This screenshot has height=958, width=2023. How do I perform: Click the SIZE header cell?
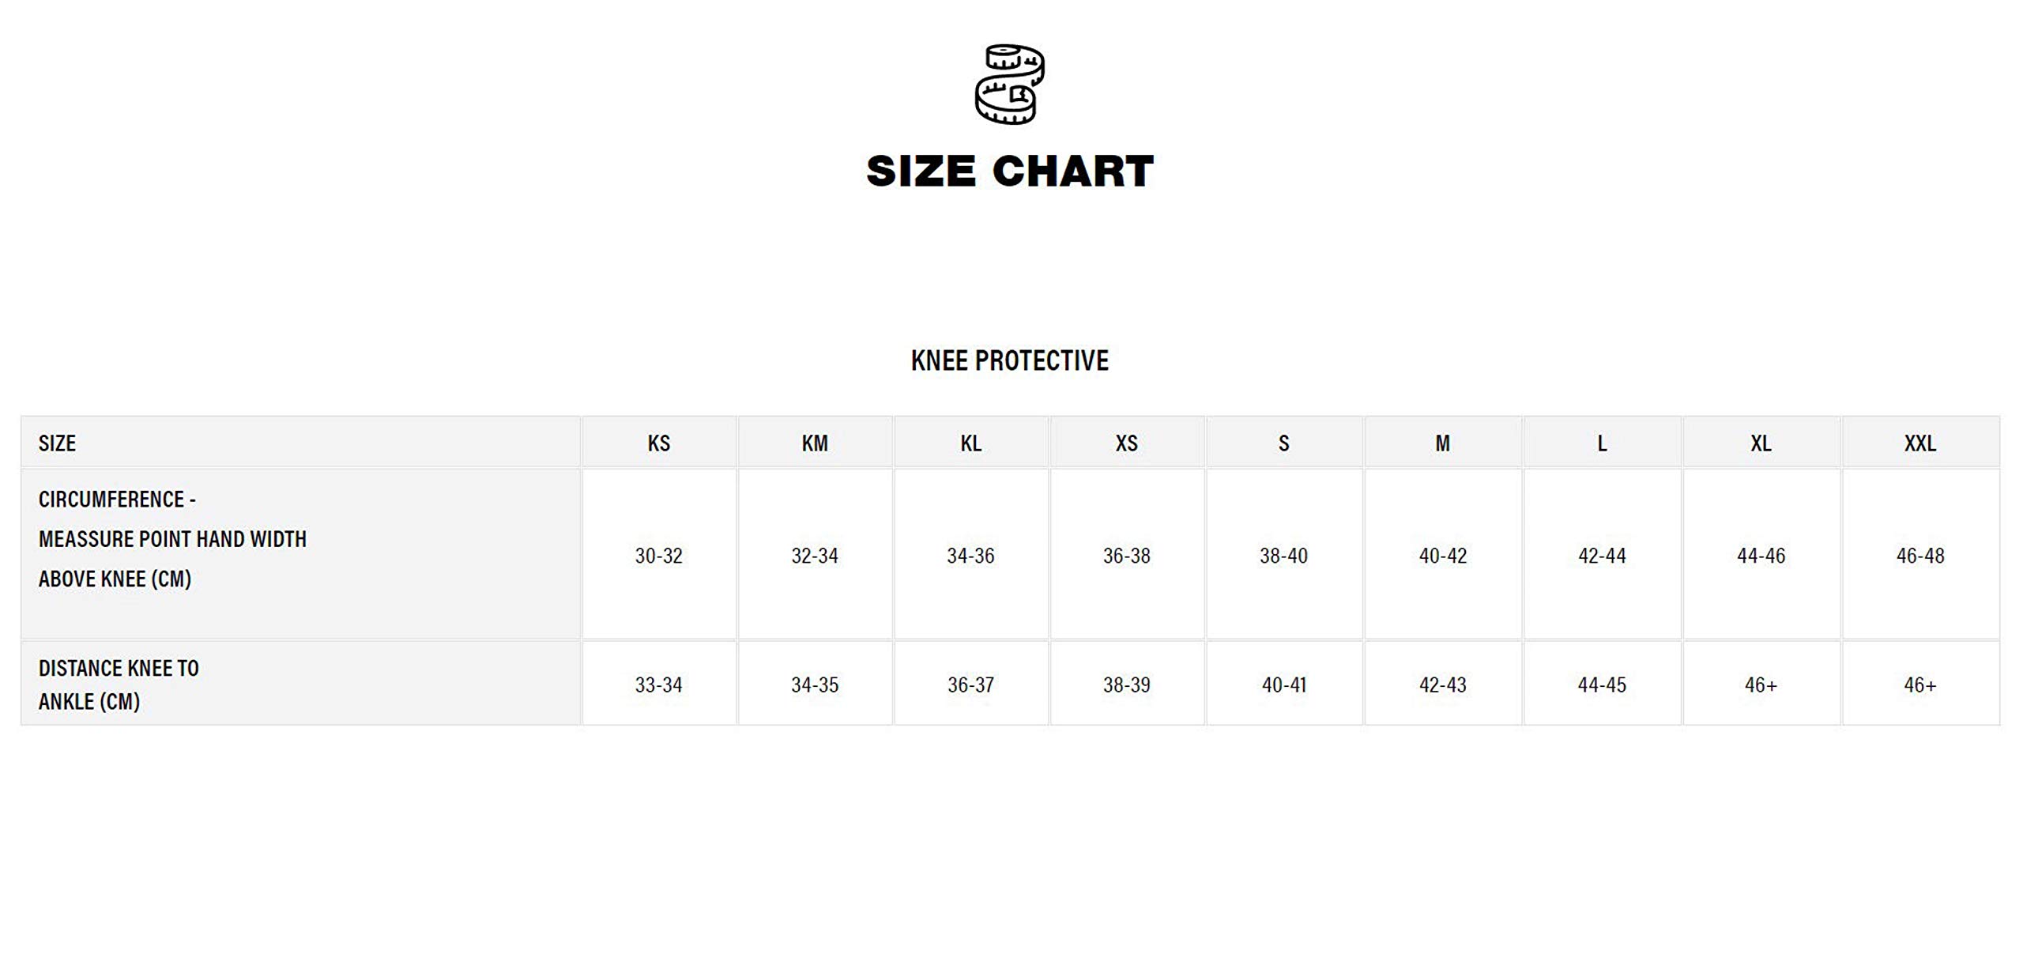point(57,443)
